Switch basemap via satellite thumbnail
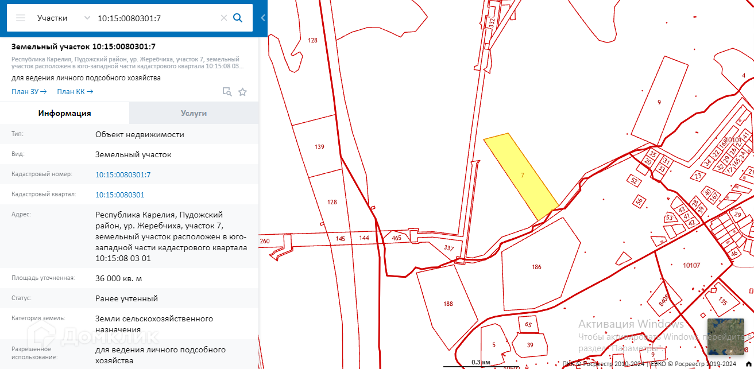The image size is (754, 369). tap(725, 336)
